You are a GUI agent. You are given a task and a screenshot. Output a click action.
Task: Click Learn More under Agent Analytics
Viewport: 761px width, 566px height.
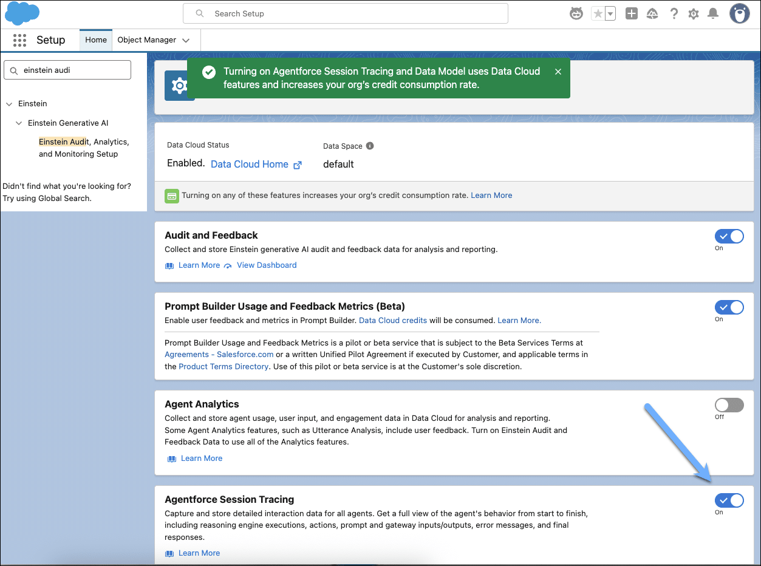[x=202, y=459]
